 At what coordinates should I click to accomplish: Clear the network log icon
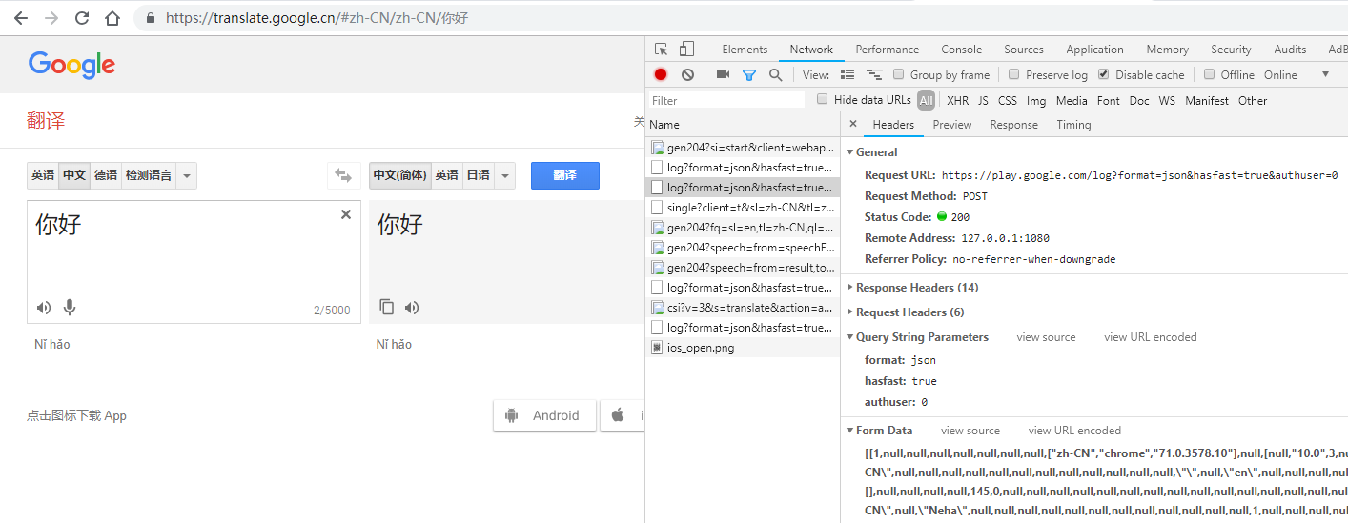coord(687,74)
